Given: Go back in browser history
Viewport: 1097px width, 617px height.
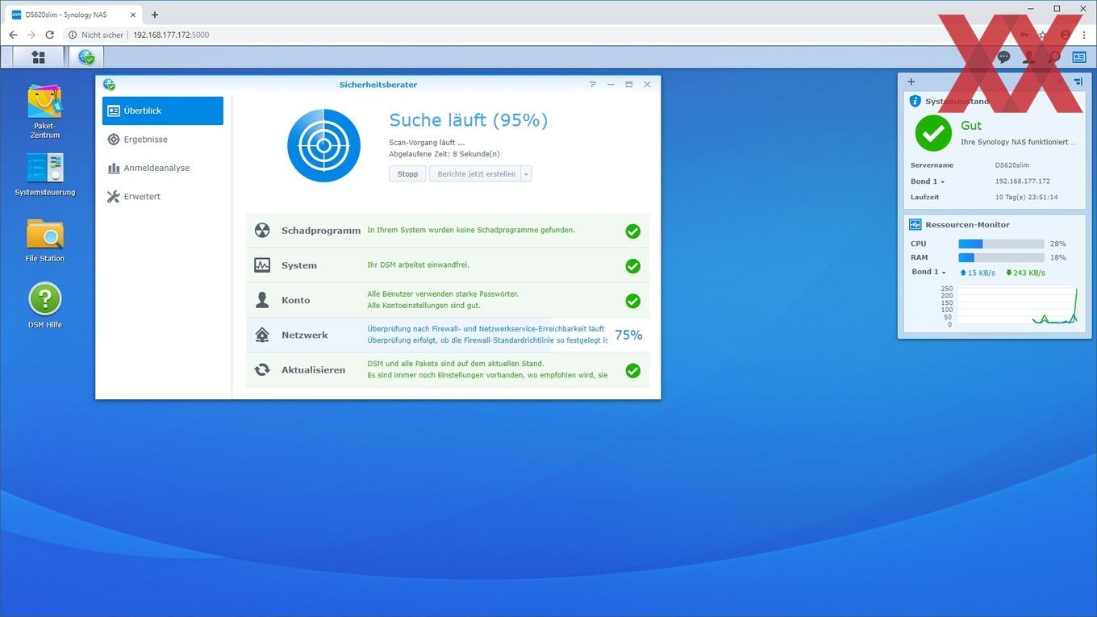Looking at the screenshot, I should pyautogui.click(x=13, y=35).
